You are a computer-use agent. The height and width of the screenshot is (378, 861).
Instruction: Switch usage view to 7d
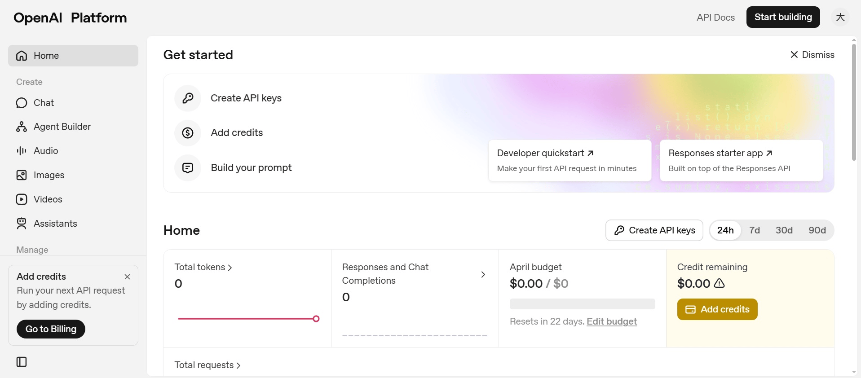coord(755,230)
